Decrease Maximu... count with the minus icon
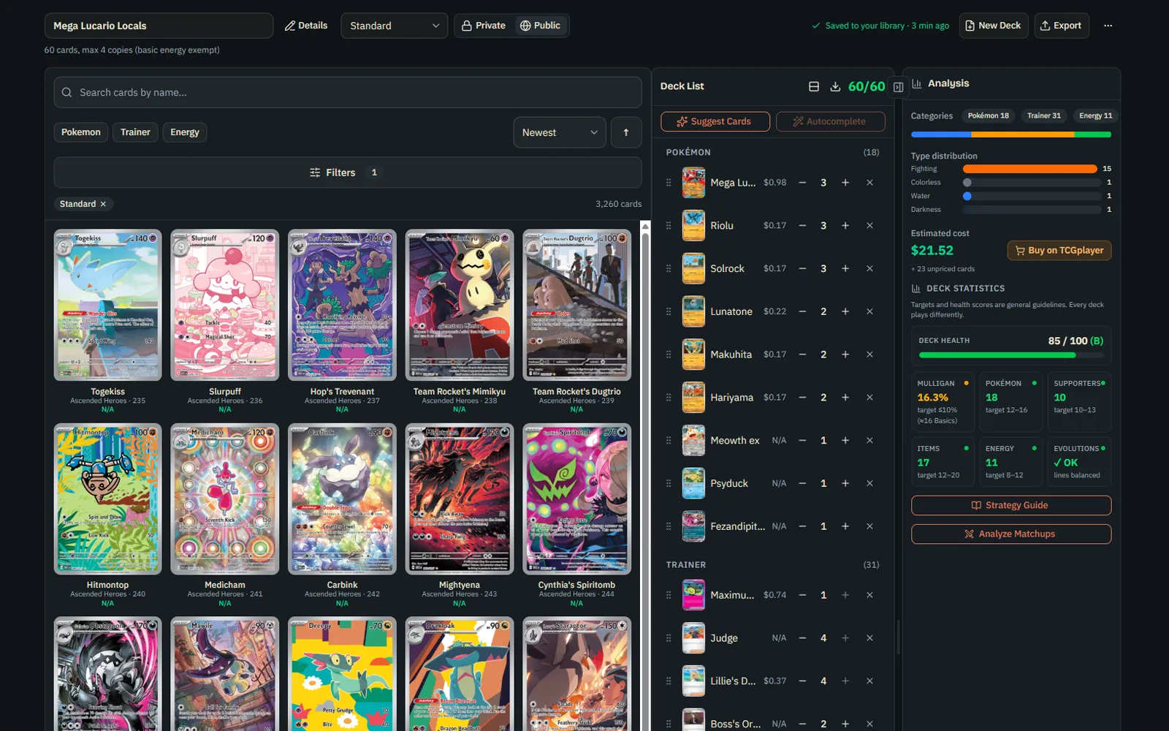 802,595
